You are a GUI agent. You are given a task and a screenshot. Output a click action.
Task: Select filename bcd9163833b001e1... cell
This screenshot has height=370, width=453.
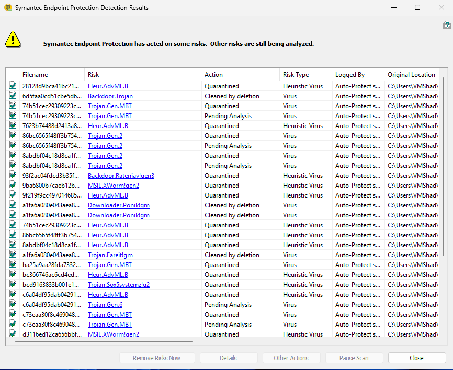pyautogui.click(x=51, y=285)
